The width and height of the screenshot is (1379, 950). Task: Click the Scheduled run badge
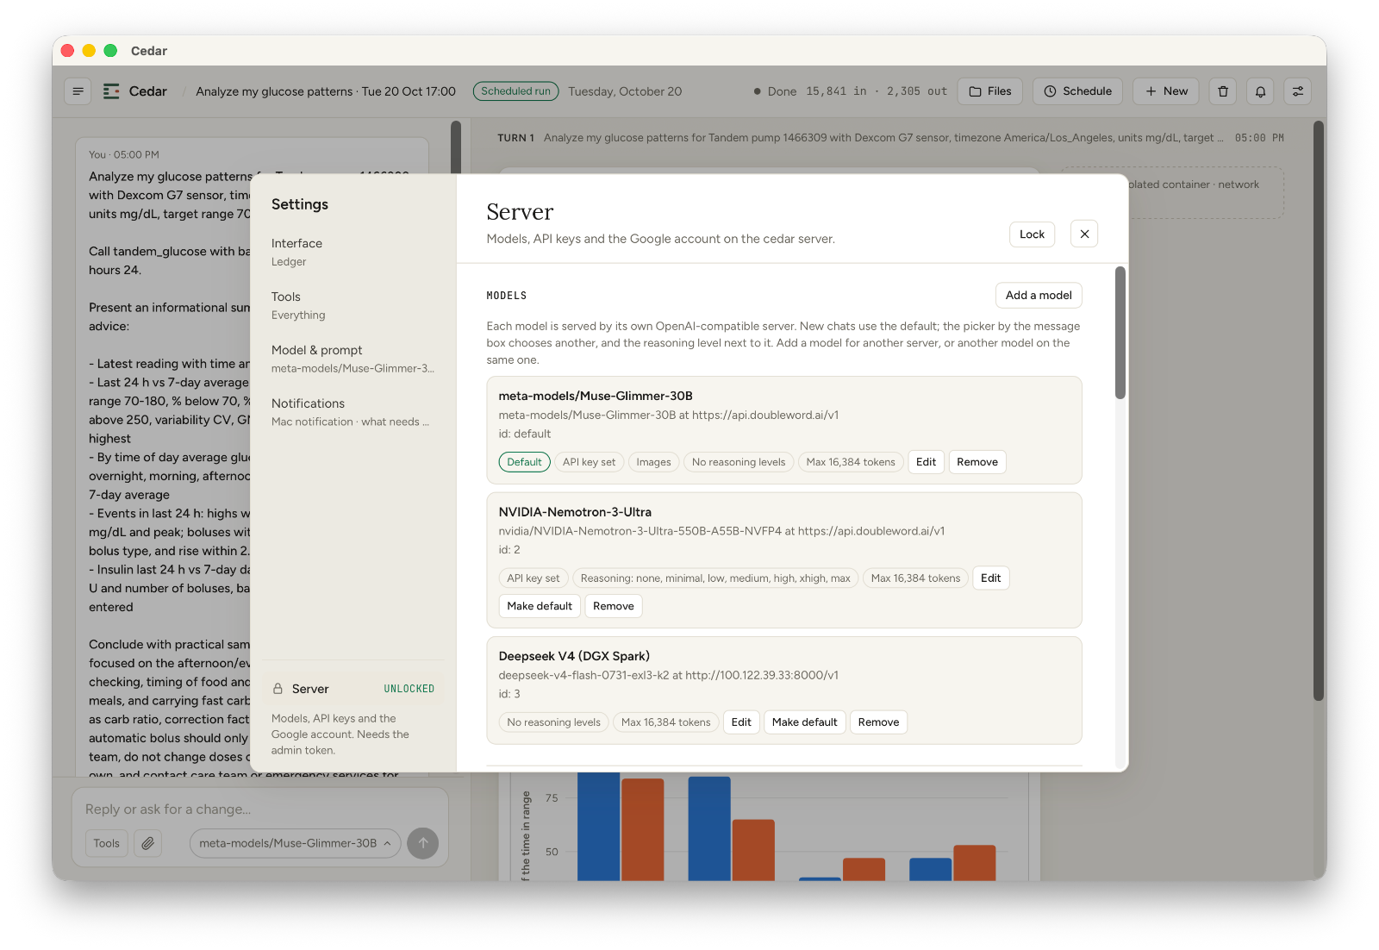[515, 91]
